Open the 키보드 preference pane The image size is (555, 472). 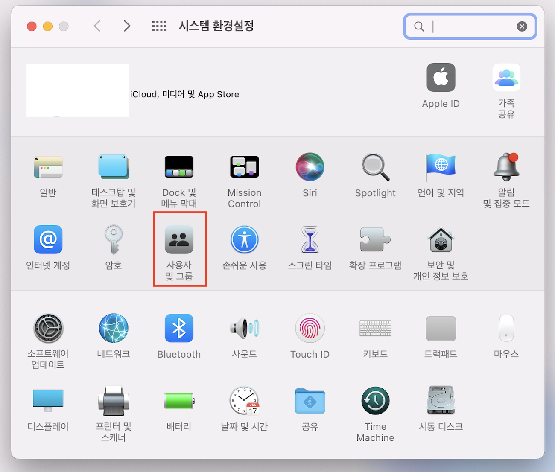[375, 328]
